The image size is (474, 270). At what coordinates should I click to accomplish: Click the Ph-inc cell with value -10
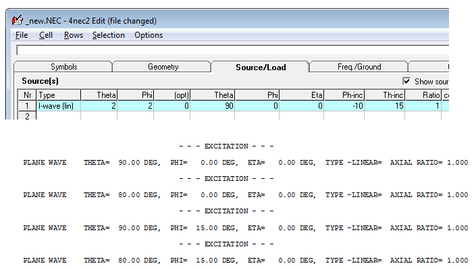click(344, 106)
